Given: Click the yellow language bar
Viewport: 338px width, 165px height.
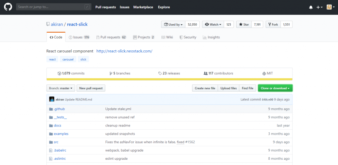Looking at the screenshot, I should coord(169,79).
